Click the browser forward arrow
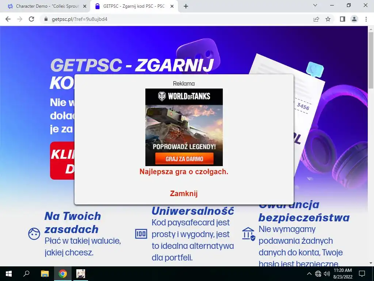 (20, 19)
